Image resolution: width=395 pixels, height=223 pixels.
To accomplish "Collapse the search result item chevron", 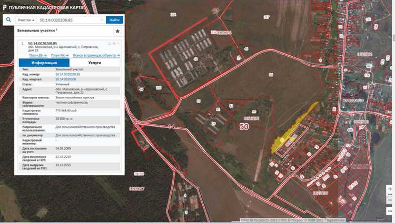I will click(x=118, y=43).
